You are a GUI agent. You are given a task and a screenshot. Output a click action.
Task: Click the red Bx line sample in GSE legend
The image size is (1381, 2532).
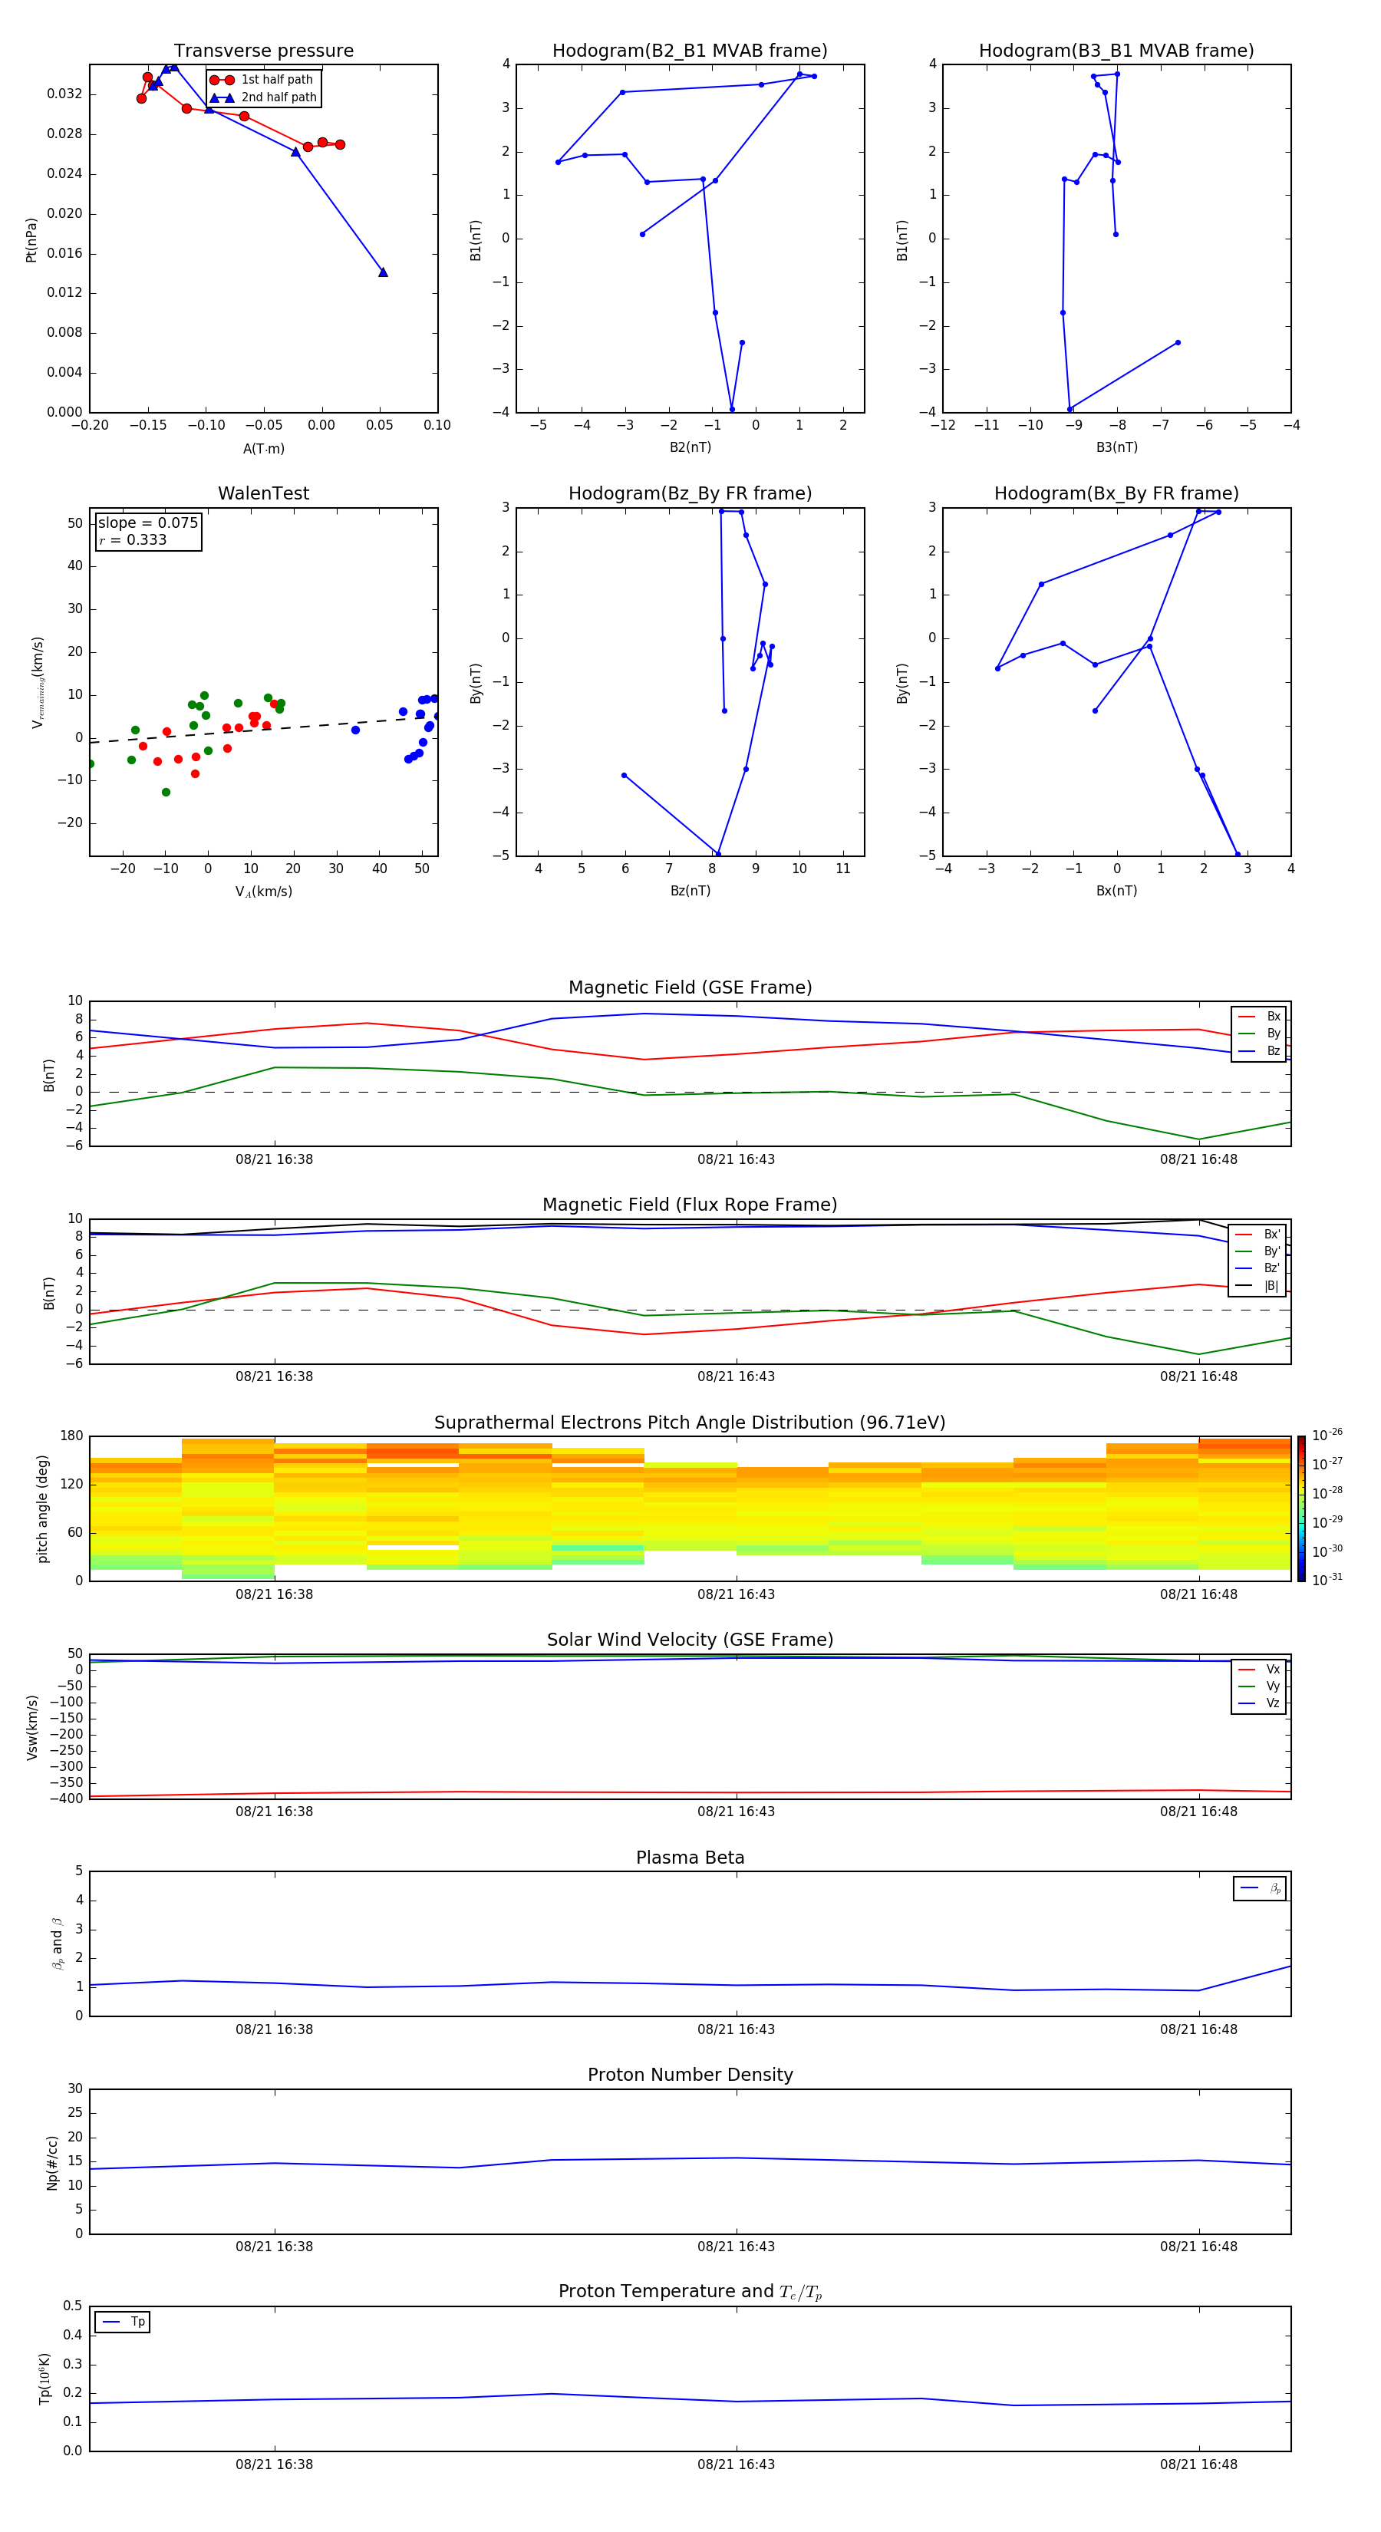pos(1246,1017)
